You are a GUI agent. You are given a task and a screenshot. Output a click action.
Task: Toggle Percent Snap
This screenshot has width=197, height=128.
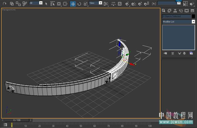tap(140, 4)
